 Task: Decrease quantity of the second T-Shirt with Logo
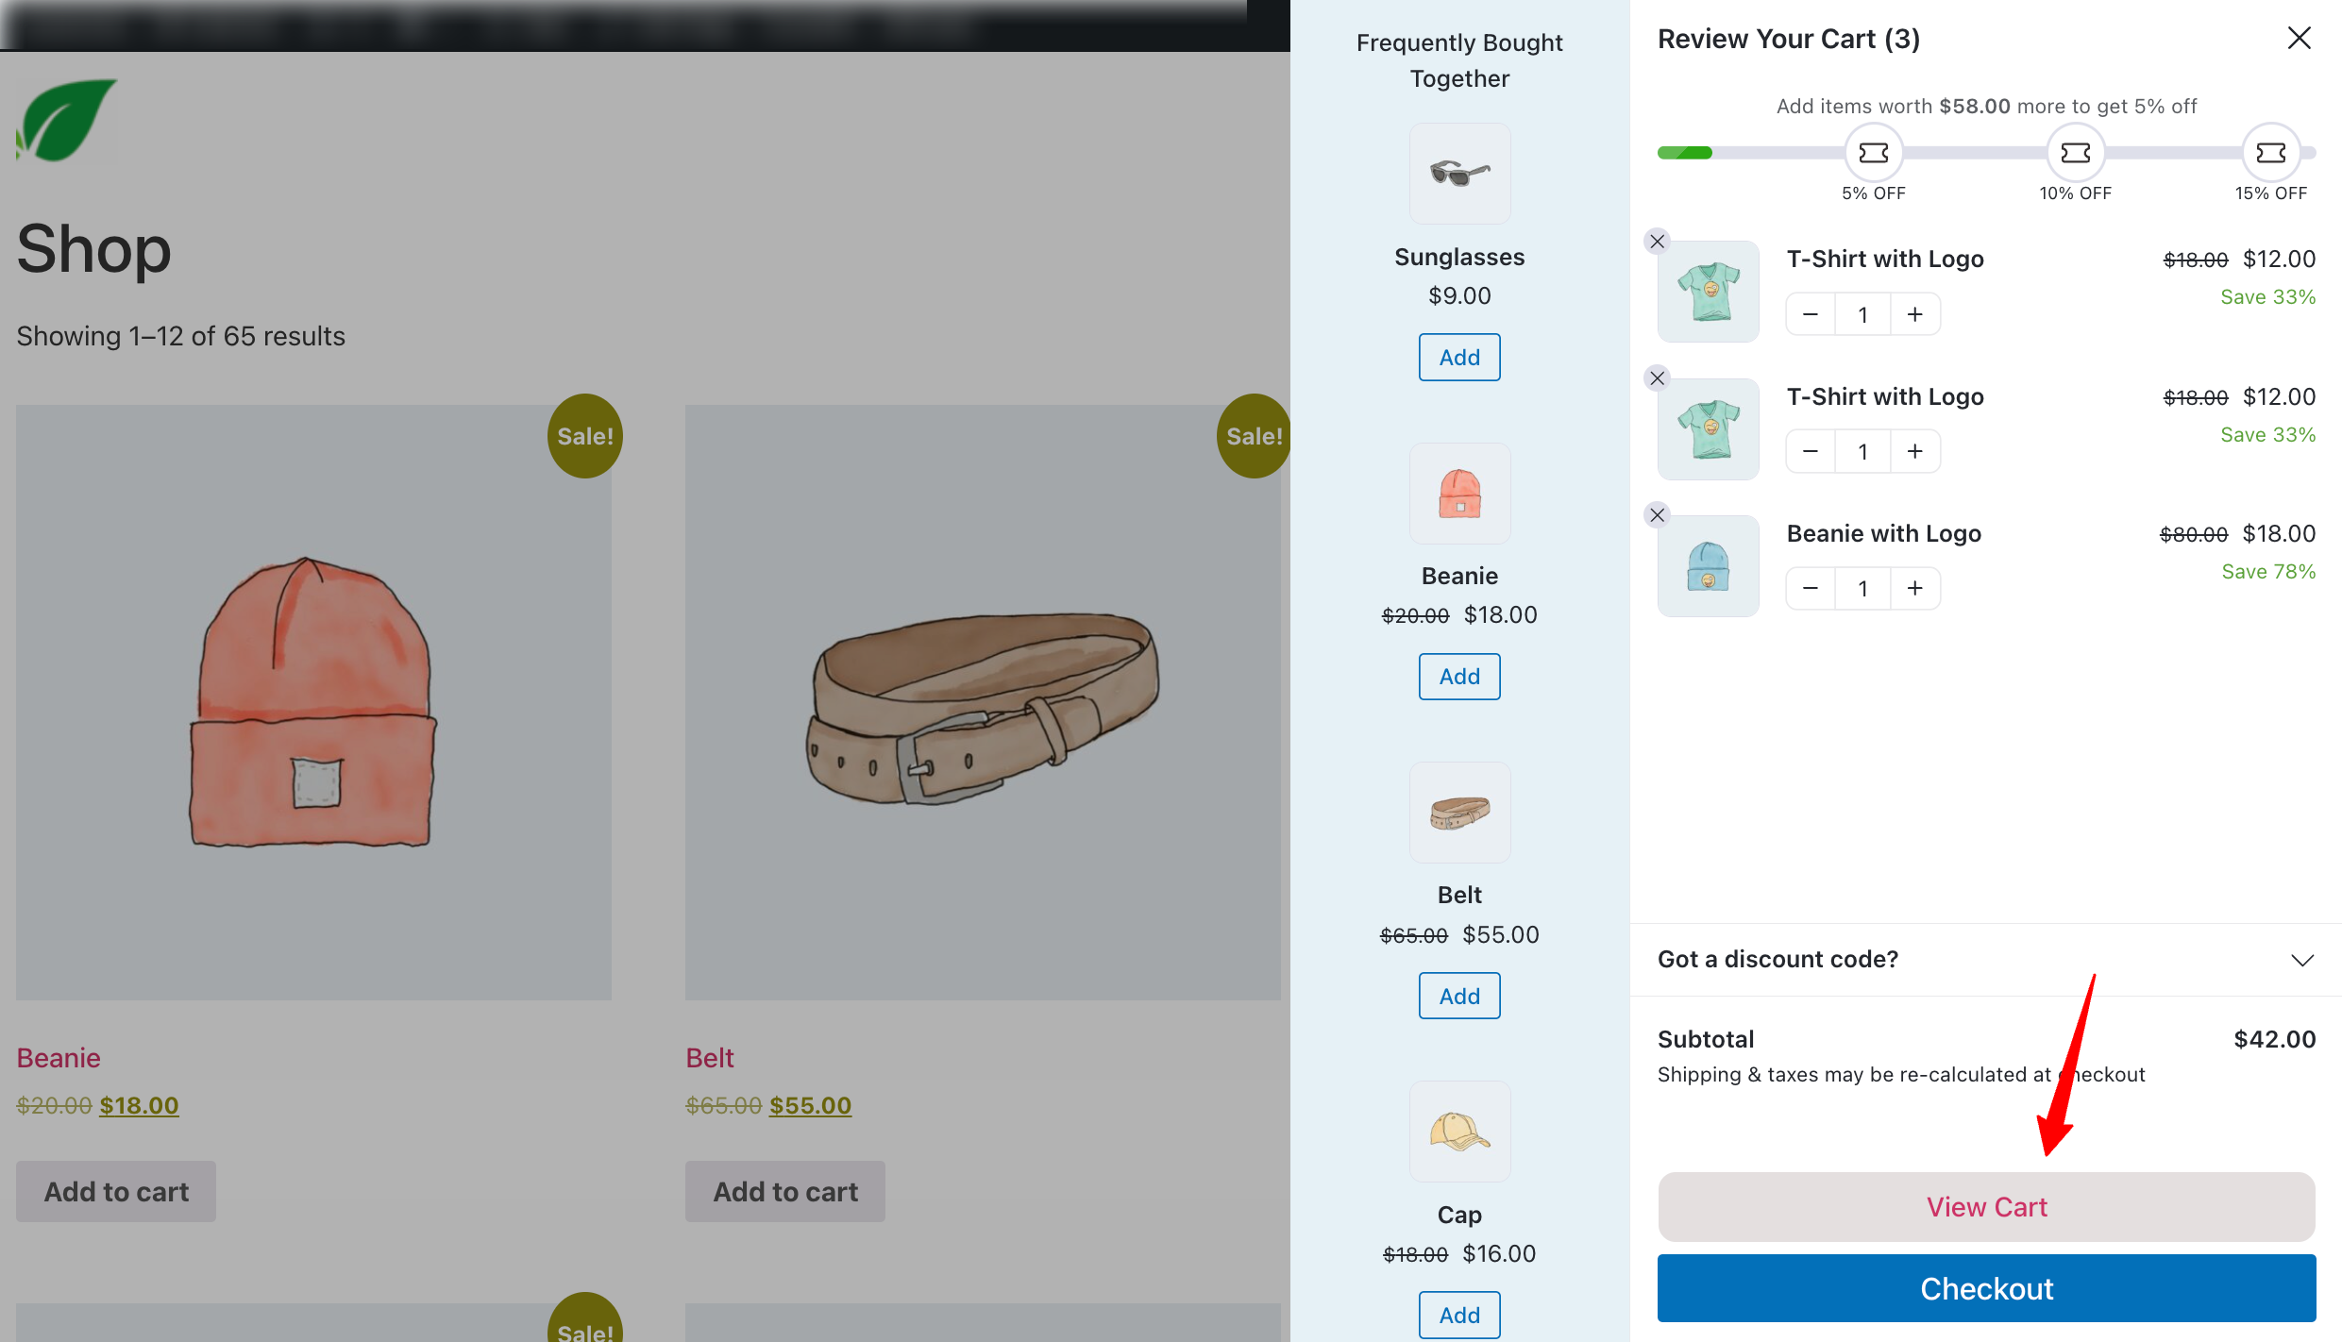(1809, 450)
